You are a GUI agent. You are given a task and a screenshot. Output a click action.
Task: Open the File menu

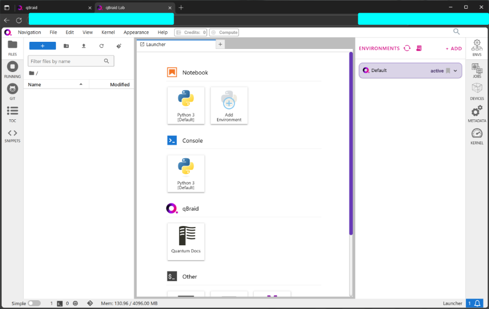53,32
